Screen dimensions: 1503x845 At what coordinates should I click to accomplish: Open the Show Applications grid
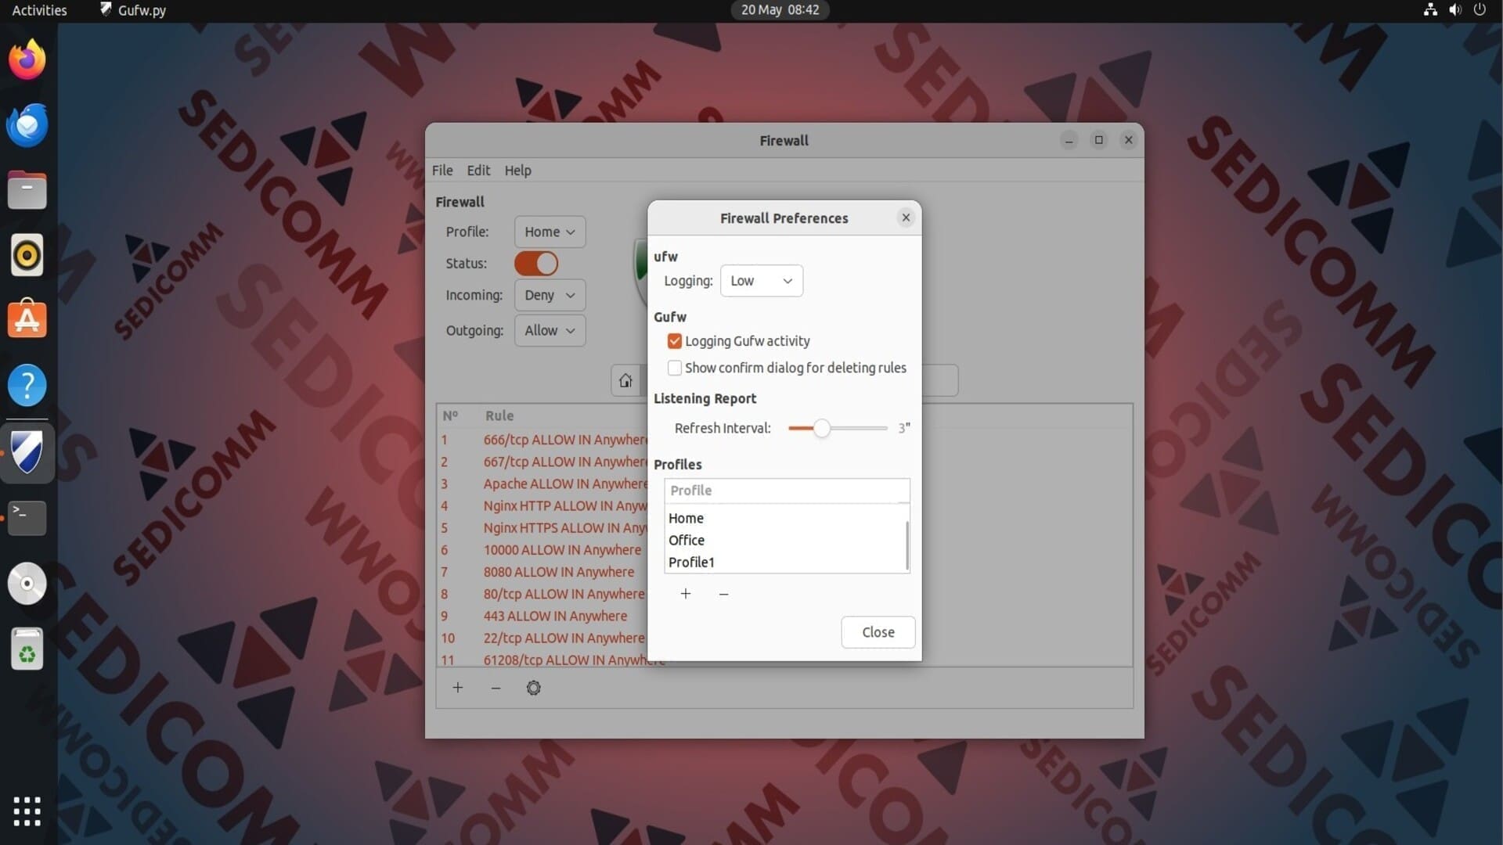tap(27, 811)
